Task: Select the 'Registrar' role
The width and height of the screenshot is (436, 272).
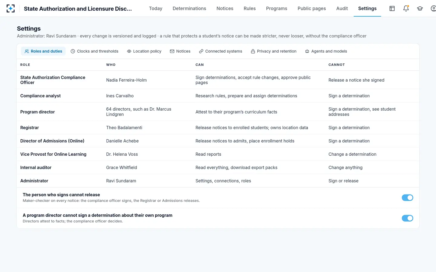Action: (x=30, y=128)
